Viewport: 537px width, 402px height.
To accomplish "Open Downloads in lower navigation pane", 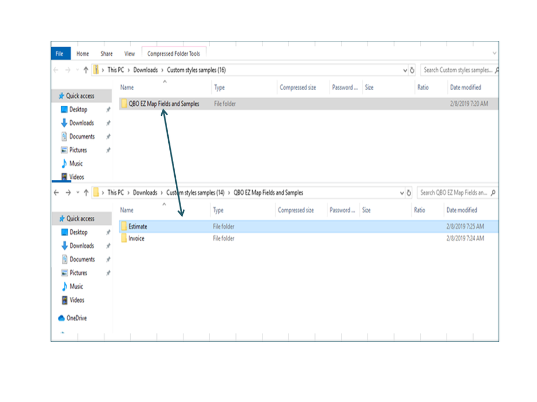I will [x=82, y=246].
